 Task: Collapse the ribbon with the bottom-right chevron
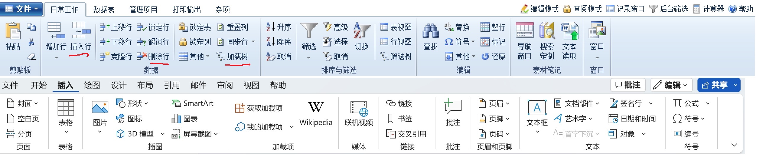(x=734, y=145)
